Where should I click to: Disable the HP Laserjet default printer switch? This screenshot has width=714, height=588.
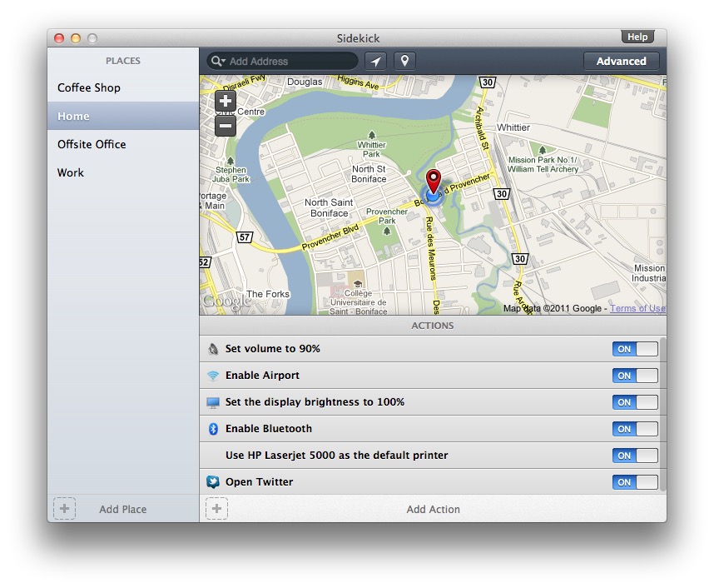[635, 456]
